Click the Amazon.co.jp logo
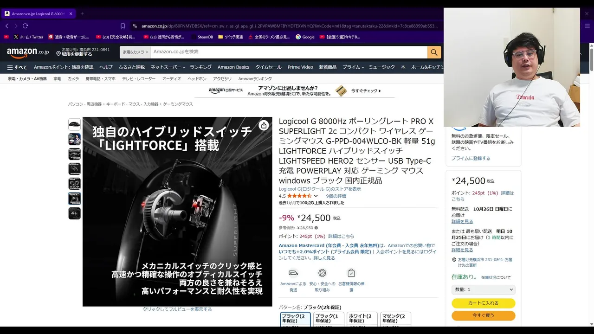The image size is (594, 334). 28,52
